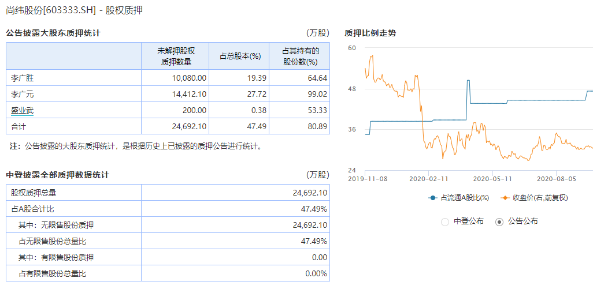Click the 占无限售股份总量比 row label
This screenshot has width=593, height=293.
[53, 241]
